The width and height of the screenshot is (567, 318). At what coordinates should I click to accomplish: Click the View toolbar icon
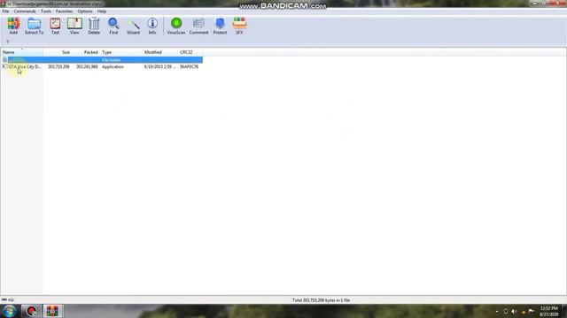[x=74, y=26]
